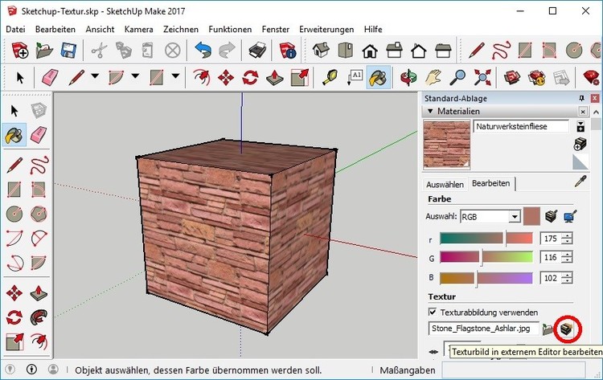This screenshot has height=380, width=603.
Task: Click the info circle status bar icon
Action: coord(31,370)
